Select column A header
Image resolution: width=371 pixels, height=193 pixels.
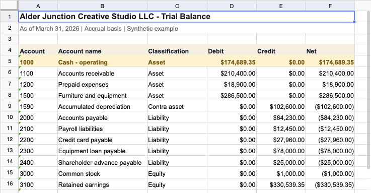(38, 6)
